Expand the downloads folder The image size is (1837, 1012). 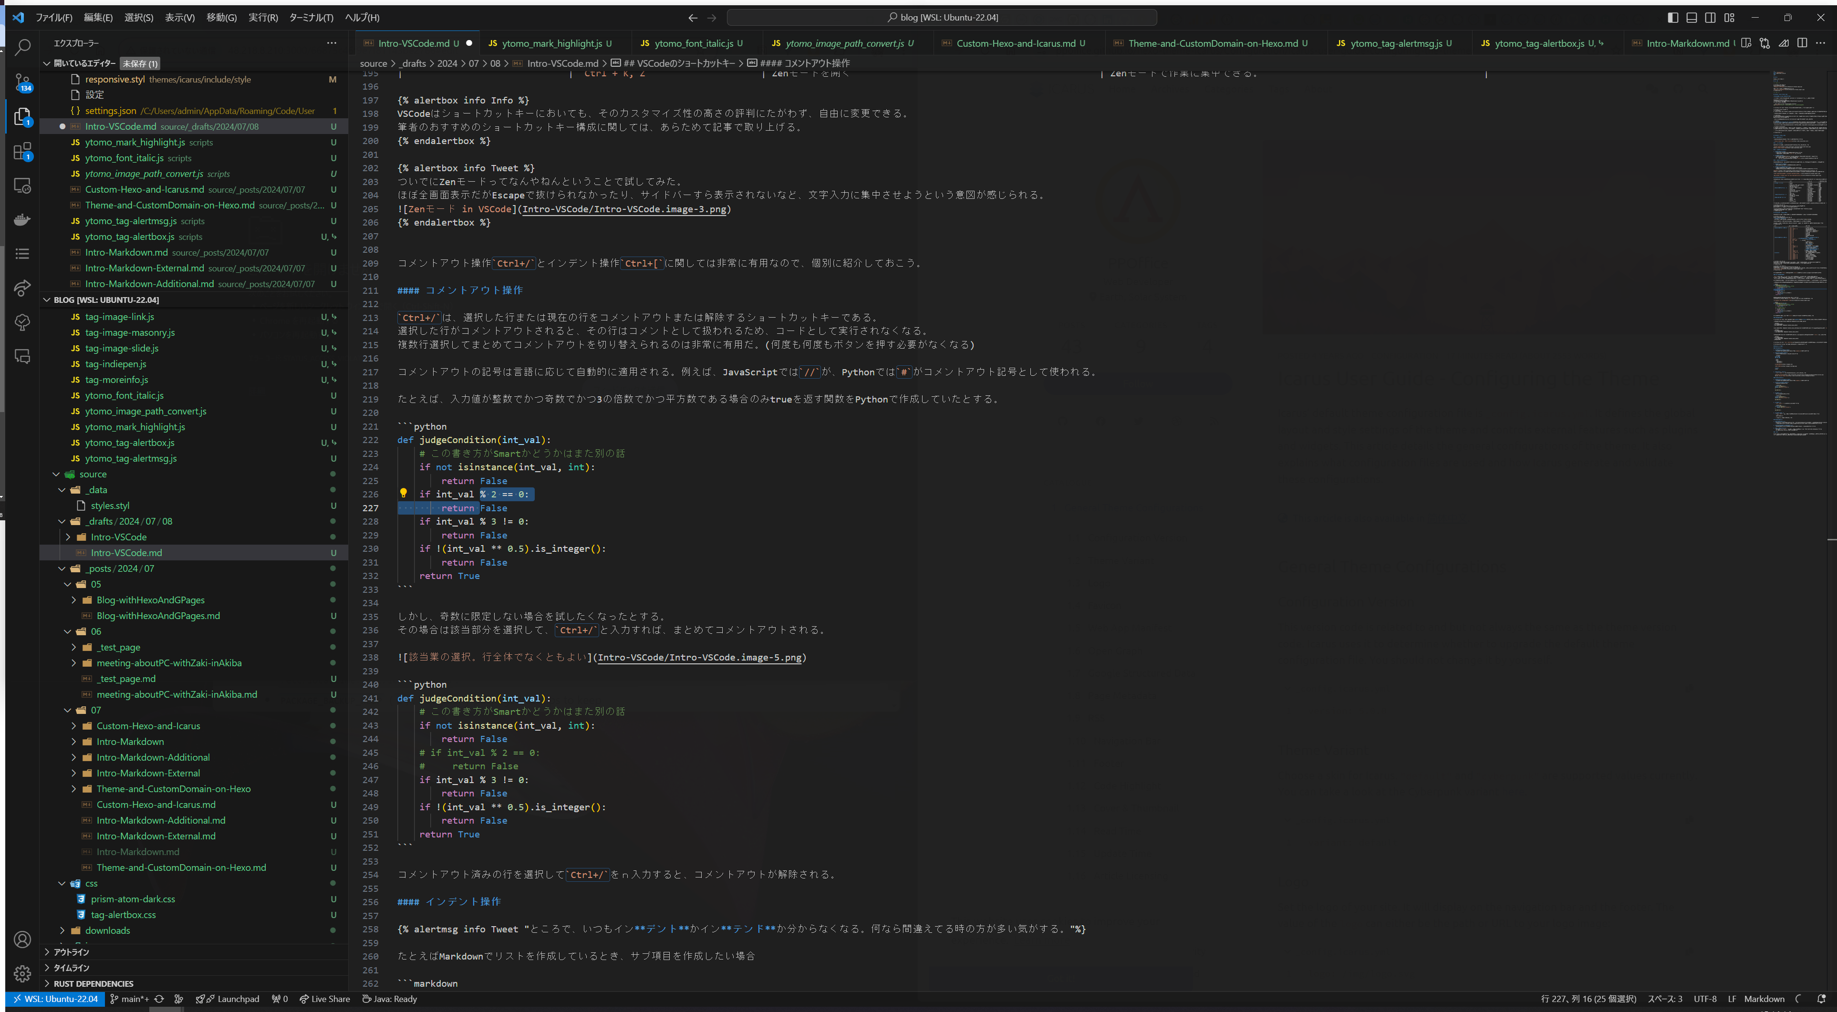pyautogui.click(x=62, y=931)
